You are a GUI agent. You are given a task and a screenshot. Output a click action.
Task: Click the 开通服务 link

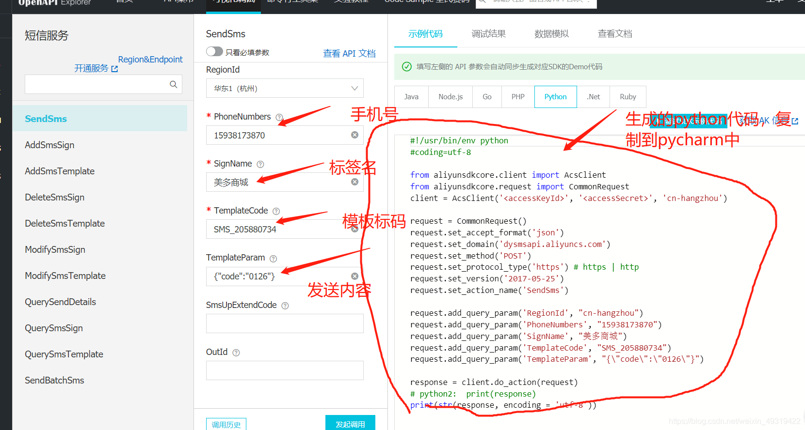[91, 68]
